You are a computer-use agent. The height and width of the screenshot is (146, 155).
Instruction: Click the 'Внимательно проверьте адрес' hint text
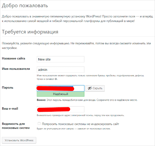click(81, 115)
